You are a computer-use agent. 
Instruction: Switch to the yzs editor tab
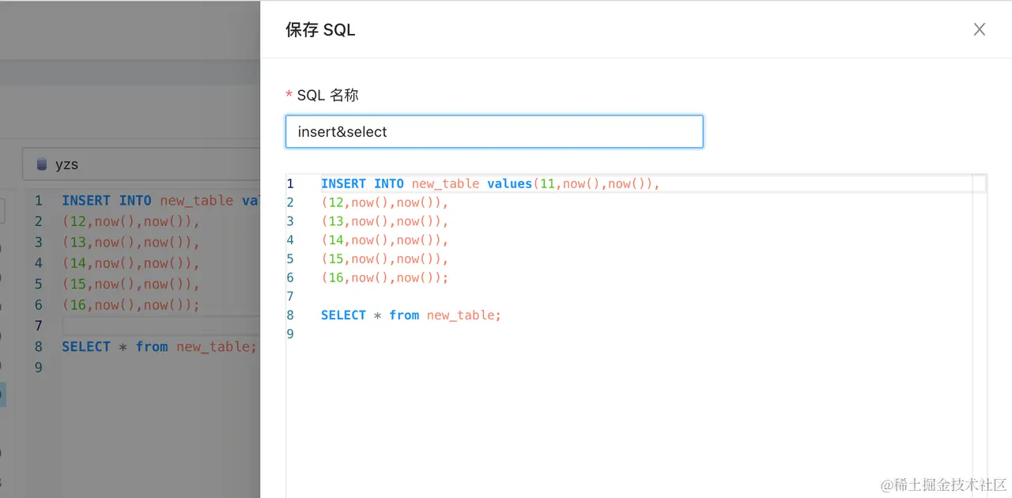point(67,164)
